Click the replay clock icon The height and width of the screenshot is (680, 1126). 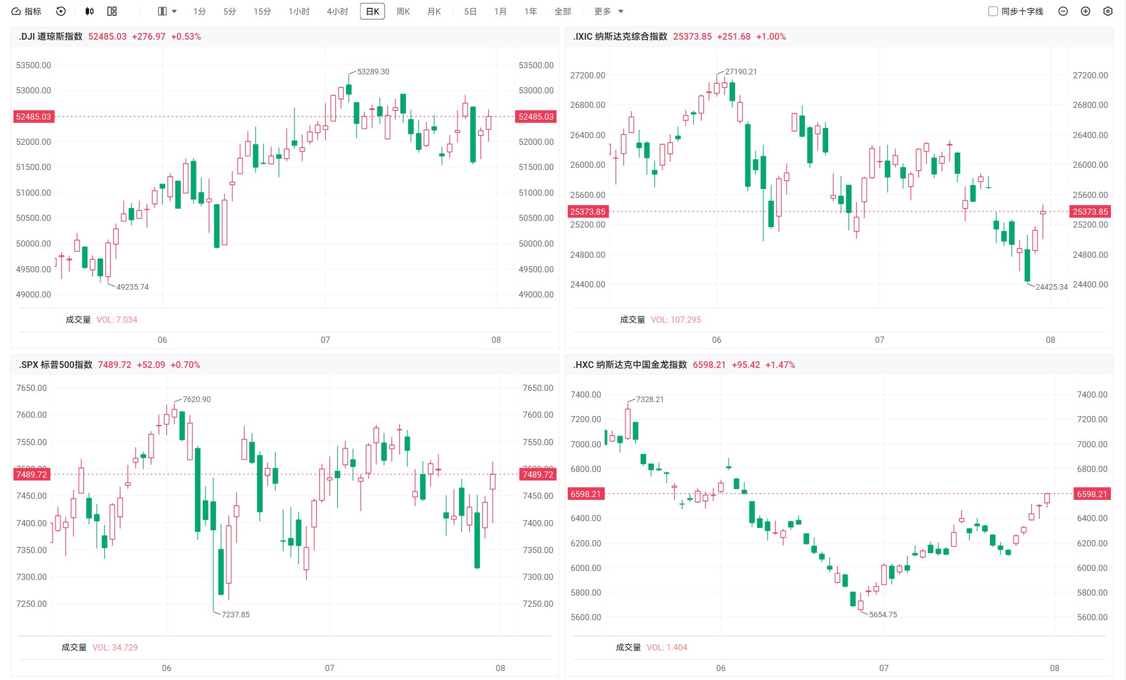tap(61, 11)
